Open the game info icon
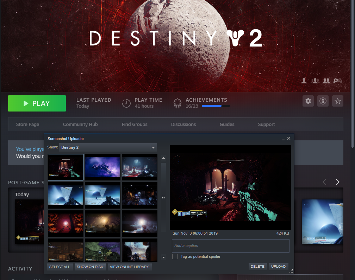Screen dimensions: 355x280 coord(323,101)
